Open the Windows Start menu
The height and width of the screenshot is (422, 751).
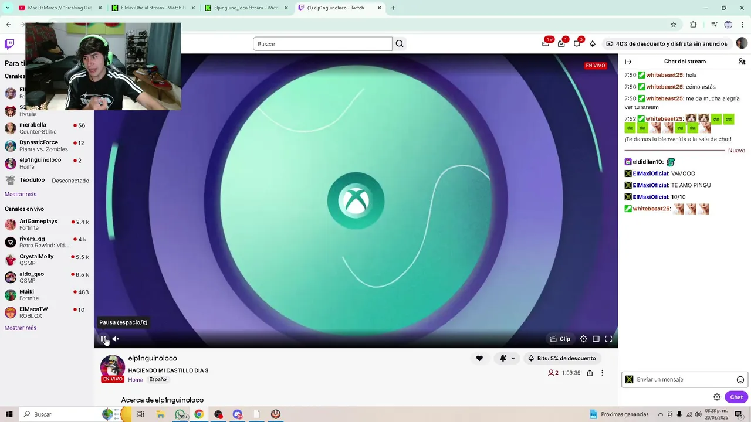[x=9, y=414]
